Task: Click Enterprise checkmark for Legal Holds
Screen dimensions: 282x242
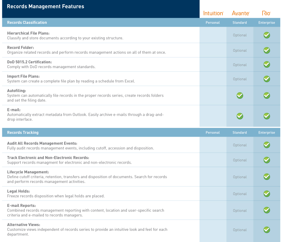Action: click(x=267, y=194)
